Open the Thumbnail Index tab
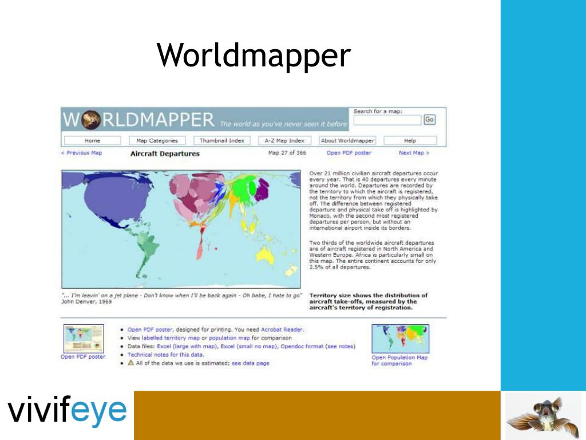 222,141
